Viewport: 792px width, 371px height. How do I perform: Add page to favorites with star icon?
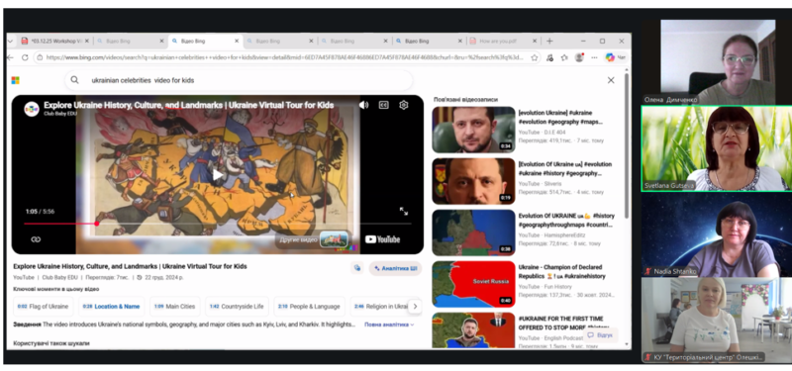534,57
